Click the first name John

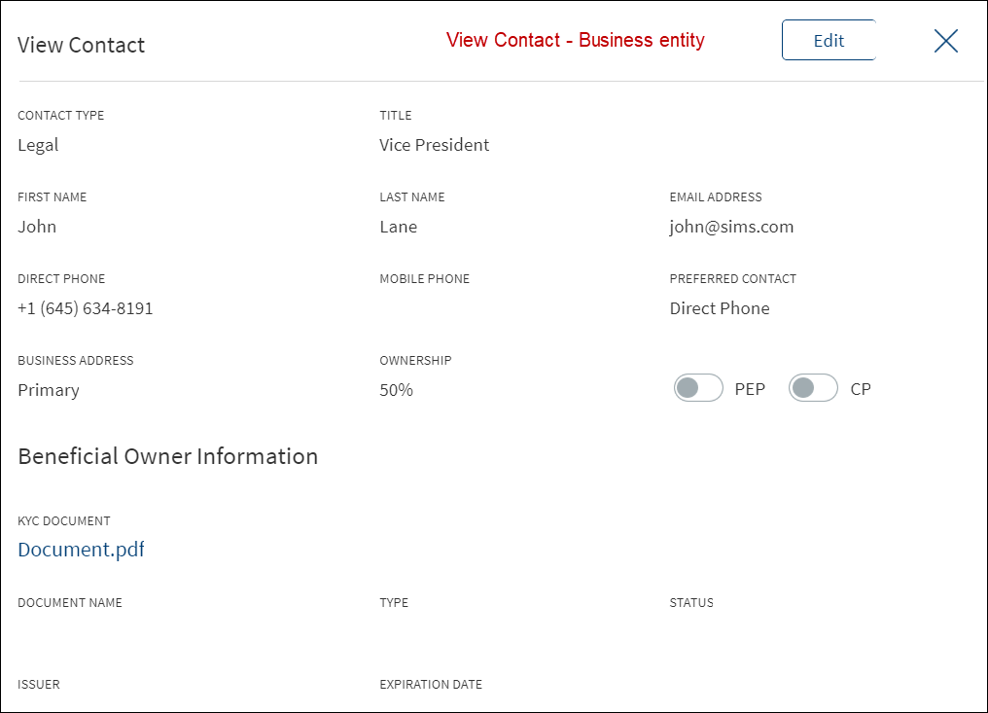pyautogui.click(x=37, y=227)
